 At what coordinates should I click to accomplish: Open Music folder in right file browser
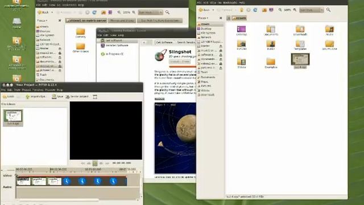pyautogui.click(x=329, y=31)
